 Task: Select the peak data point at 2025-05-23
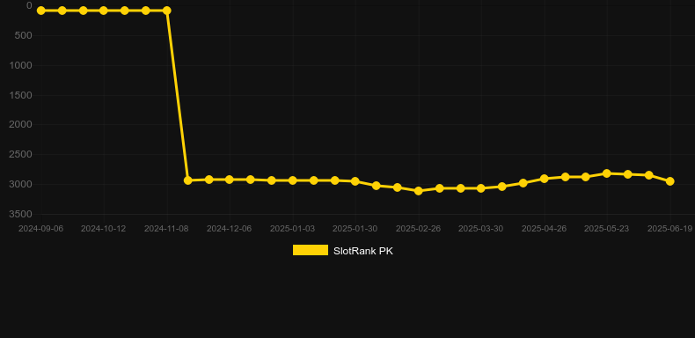point(607,173)
